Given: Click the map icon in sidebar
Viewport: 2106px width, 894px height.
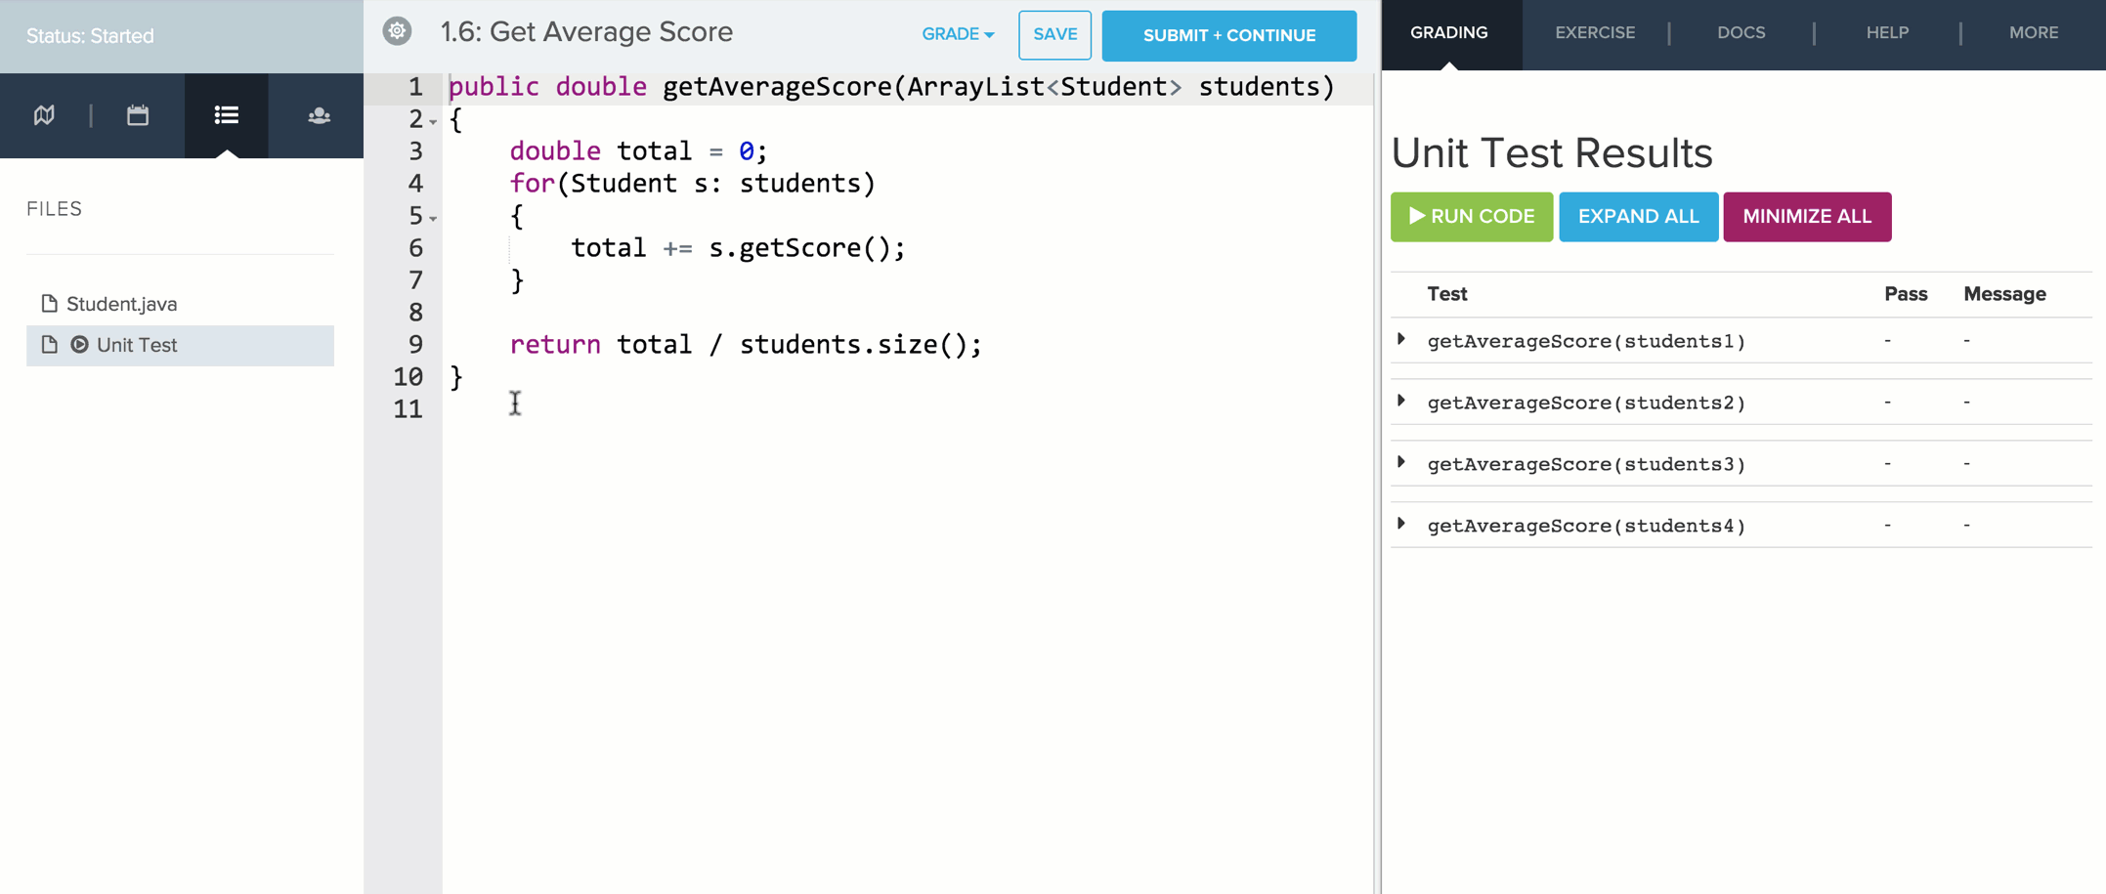Looking at the screenshot, I should point(44,115).
